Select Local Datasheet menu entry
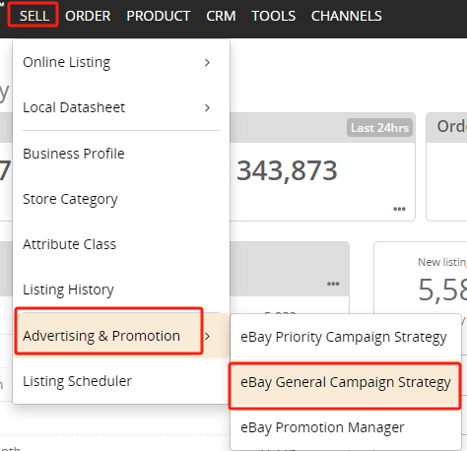The height and width of the screenshot is (451, 467). pyautogui.click(x=121, y=107)
